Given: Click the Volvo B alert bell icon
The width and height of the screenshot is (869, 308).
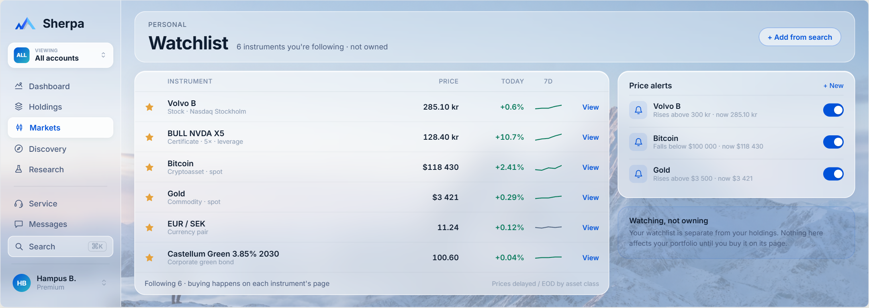Looking at the screenshot, I should coord(638,110).
